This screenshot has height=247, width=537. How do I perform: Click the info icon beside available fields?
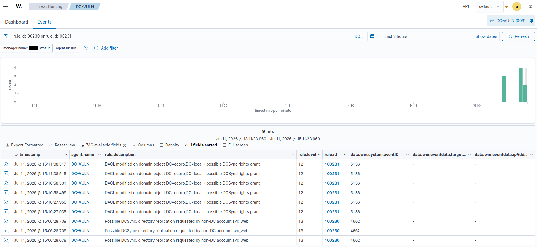tap(125, 145)
